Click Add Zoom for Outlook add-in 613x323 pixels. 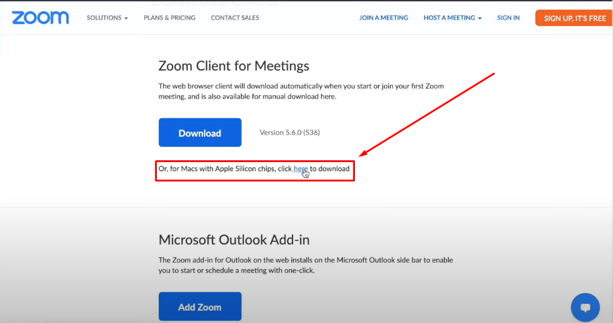200,307
